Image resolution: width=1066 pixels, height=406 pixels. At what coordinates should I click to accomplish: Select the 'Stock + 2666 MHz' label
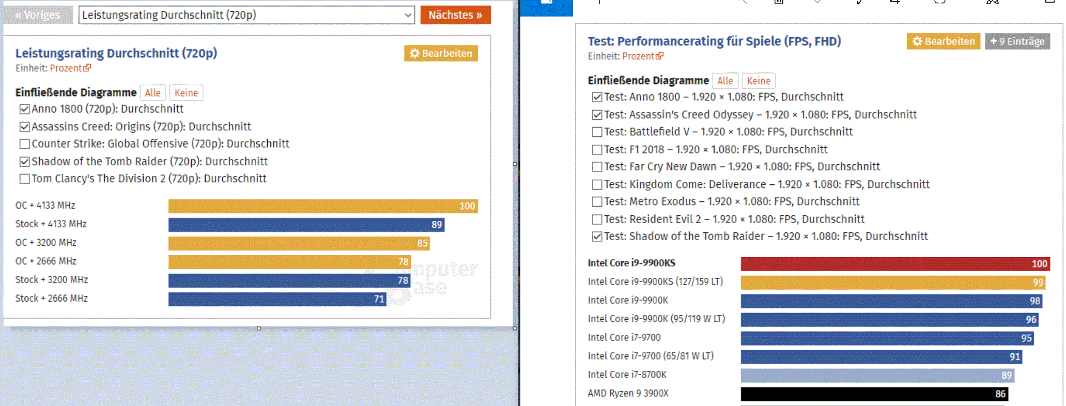tap(51, 299)
